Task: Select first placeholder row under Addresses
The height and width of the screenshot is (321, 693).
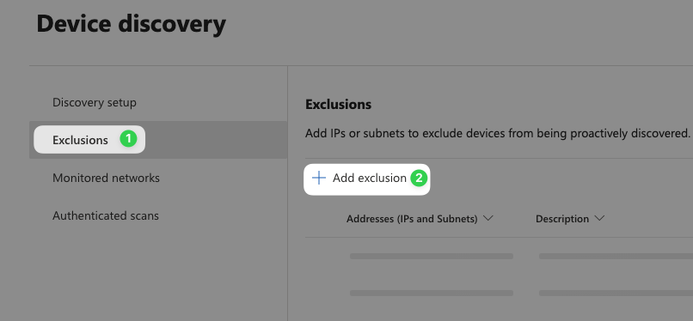Action: [x=432, y=256]
